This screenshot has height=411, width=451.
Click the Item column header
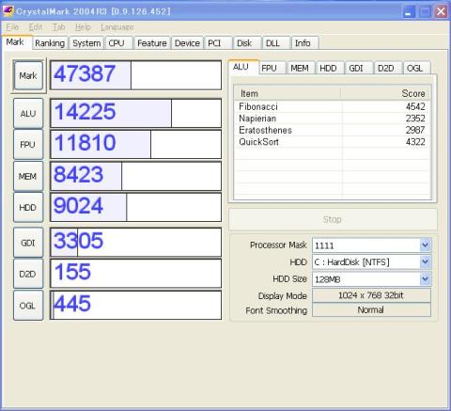point(288,93)
